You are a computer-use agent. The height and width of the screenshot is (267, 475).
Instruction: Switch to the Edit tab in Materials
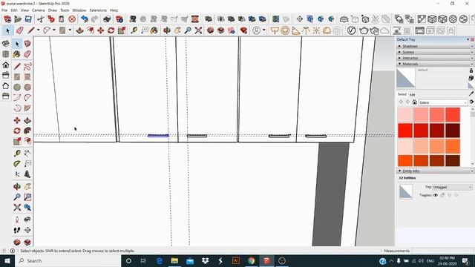413,95
